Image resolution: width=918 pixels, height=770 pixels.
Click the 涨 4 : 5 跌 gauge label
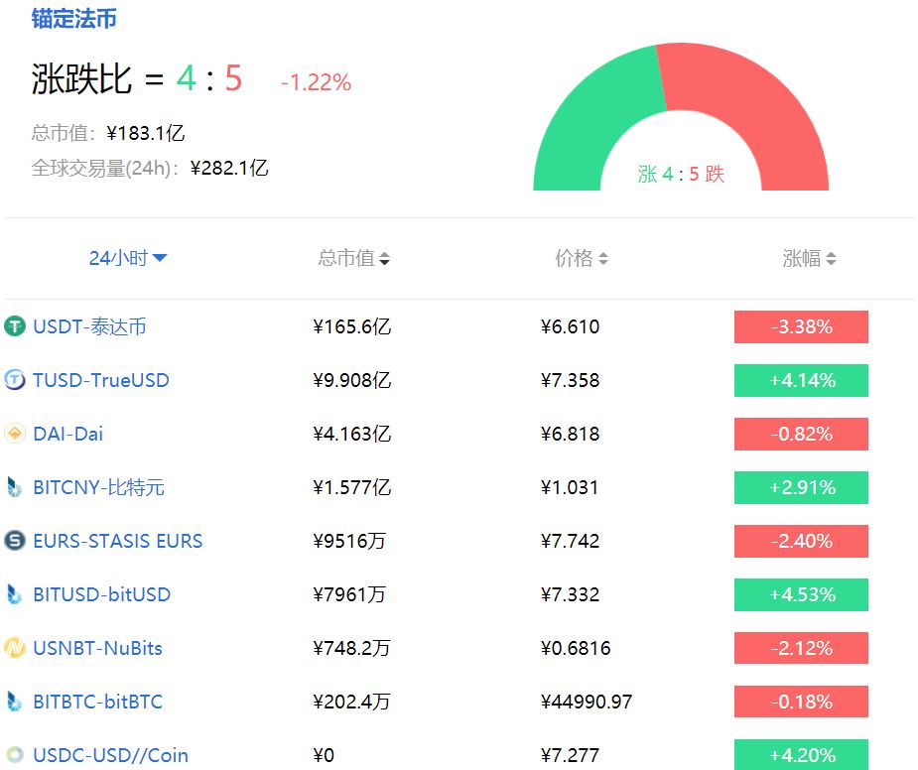681,174
